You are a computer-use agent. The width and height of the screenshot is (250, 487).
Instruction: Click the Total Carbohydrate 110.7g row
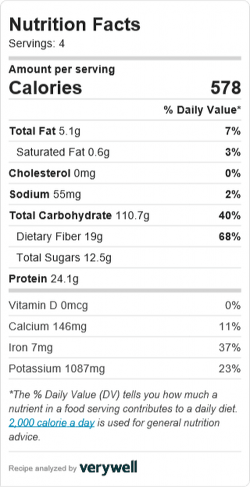[125, 215]
